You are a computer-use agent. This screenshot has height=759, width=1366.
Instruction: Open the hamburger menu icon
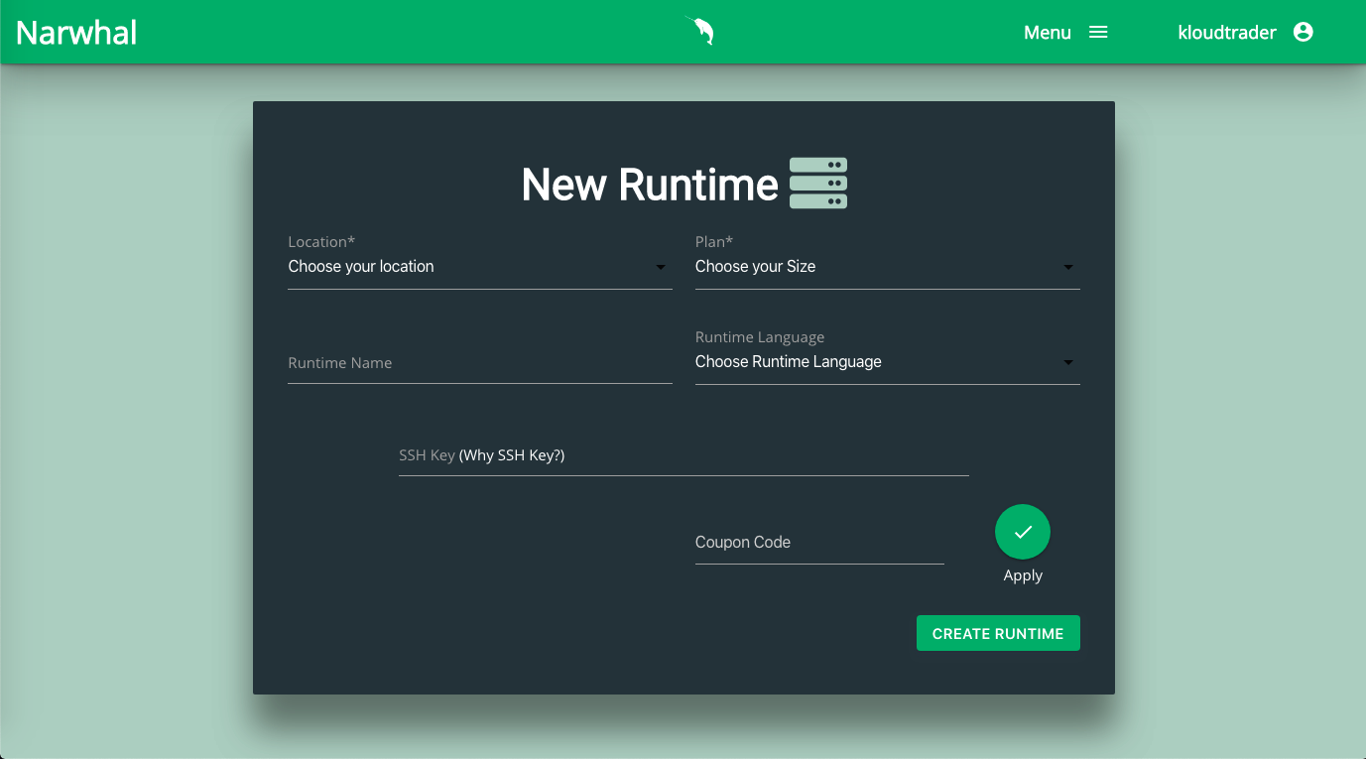click(1098, 33)
